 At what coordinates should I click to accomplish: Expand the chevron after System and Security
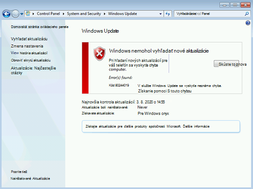pyautogui.click(x=105, y=14)
